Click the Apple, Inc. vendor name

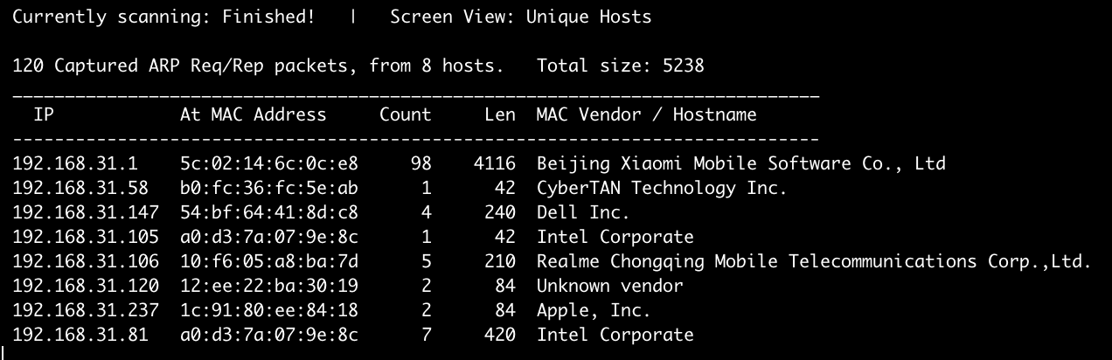coord(594,310)
